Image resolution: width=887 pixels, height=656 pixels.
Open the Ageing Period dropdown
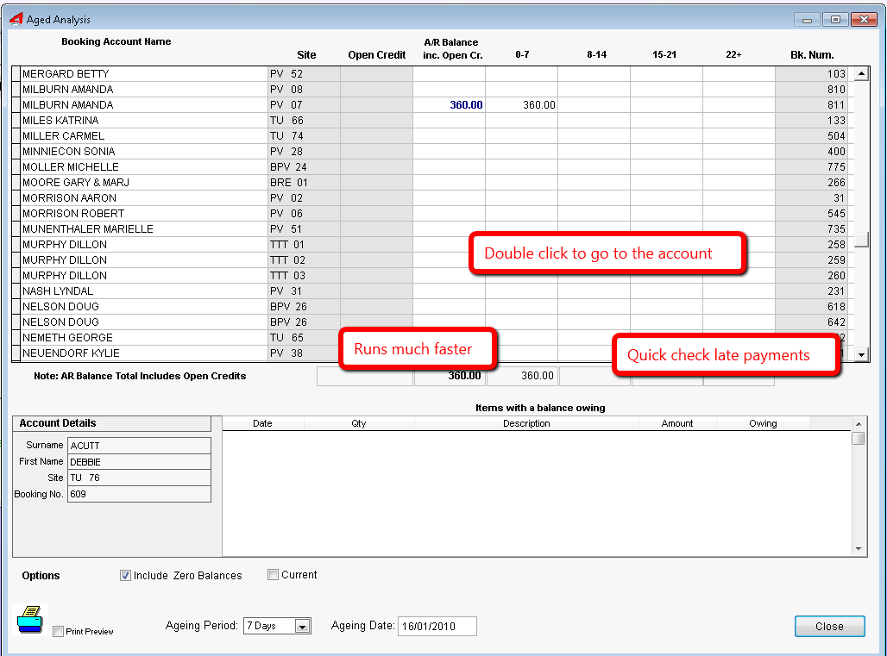[302, 627]
